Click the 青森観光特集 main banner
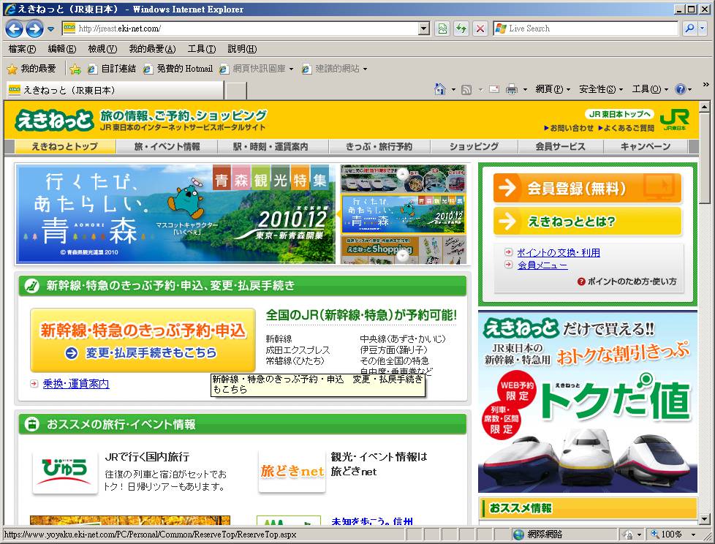 coord(175,214)
